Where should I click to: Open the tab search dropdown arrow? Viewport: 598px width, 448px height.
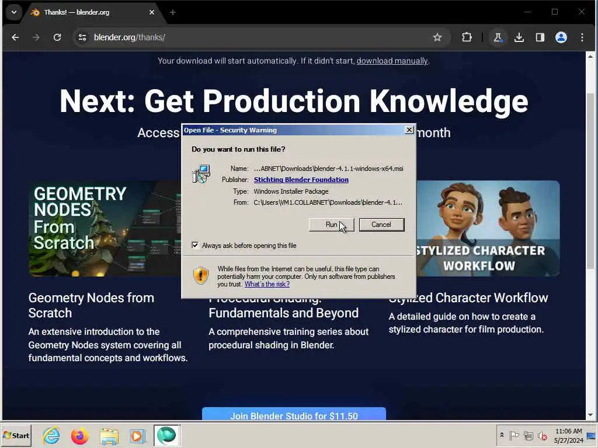14,12
